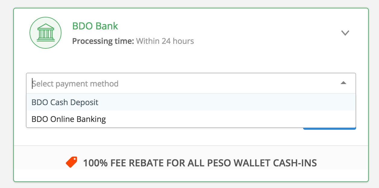This screenshot has width=379, height=188.
Task: Click the blank header area beside Processing time
Action: click(x=256, y=41)
